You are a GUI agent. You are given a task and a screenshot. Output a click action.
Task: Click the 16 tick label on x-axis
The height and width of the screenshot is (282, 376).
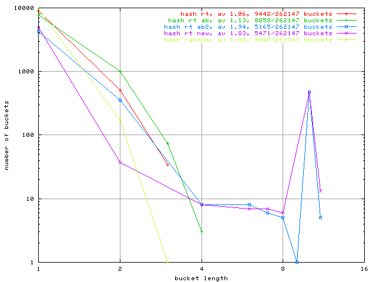pos(364,269)
